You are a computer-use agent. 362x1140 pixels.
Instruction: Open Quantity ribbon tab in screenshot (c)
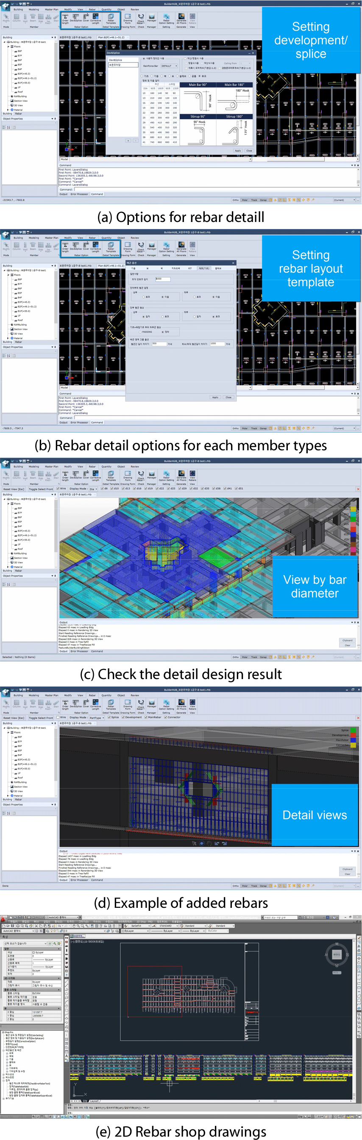106,466
